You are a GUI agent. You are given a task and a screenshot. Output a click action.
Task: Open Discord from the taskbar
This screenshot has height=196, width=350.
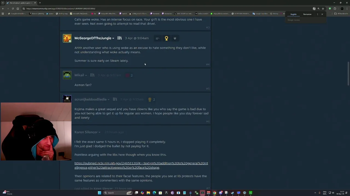(x=220, y=193)
